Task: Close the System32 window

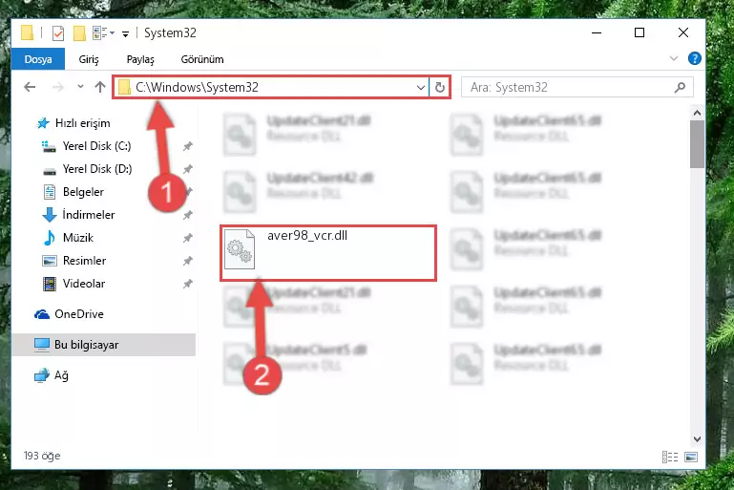Action: (x=683, y=32)
